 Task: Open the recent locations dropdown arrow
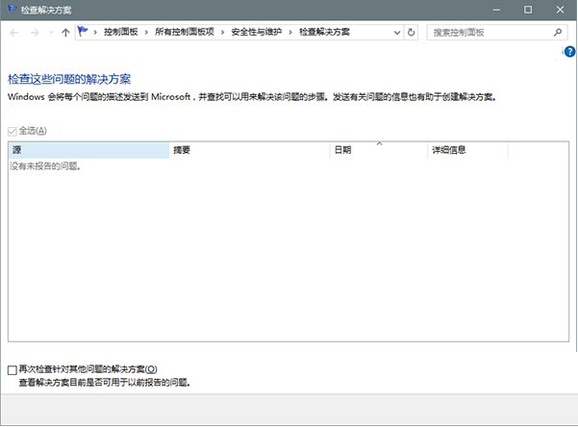tap(51, 33)
